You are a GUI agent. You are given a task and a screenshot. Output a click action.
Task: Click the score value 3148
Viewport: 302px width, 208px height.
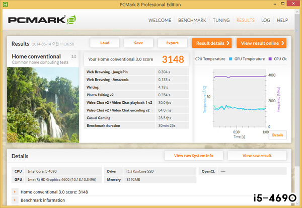pos(173,59)
